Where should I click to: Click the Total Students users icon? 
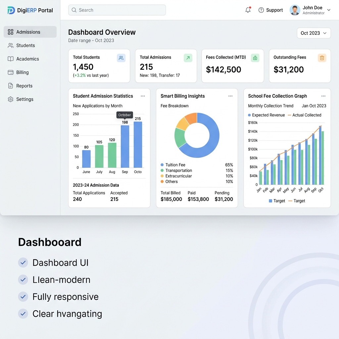point(121,58)
